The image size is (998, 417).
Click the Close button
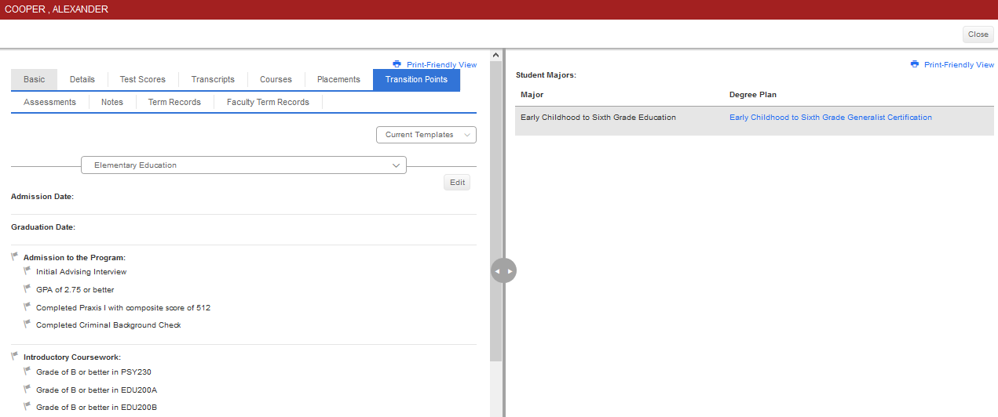978,34
